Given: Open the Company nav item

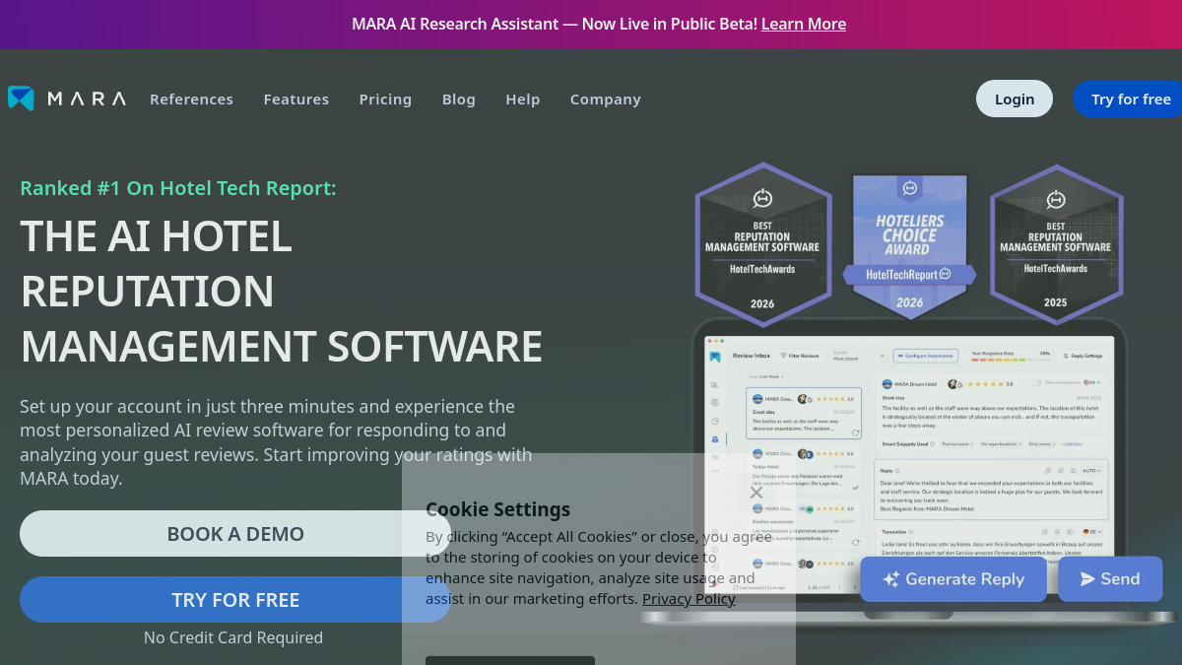Looking at the screenshot, I should [606, 100].
